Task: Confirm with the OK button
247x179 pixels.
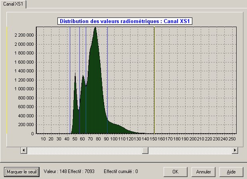Action: coord(175,172)
